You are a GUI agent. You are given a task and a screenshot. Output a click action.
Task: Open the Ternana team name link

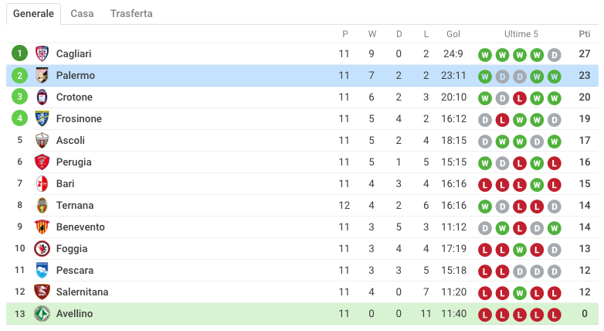(x=75, y=205)
